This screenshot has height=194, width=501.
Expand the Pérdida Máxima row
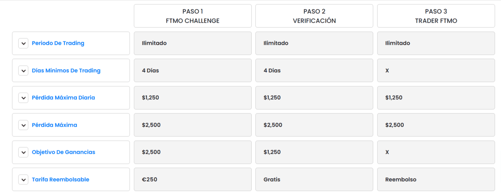[x=23, y=125]
